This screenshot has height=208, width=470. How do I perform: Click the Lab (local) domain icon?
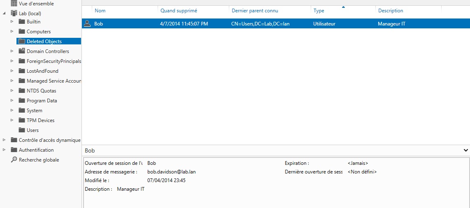coord(14,14)
